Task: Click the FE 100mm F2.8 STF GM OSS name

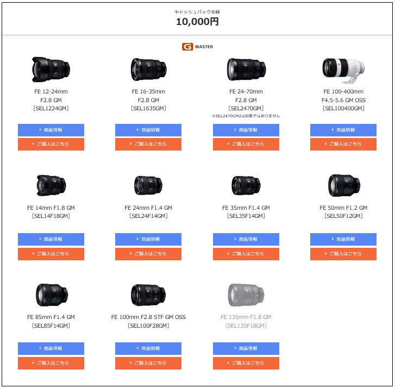Action: (148, 317)
